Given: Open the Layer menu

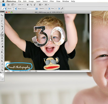Looking at the screenshot, I should [x=38, y=1].
